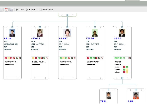Click the first red status icon on 佐藤's card
The width and height of the screenshot is (147, 104).
[x=6, y=58]
